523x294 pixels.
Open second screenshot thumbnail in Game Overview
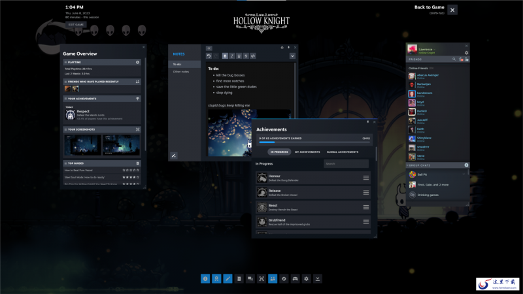pyautogui.click(x=122, y=145)
